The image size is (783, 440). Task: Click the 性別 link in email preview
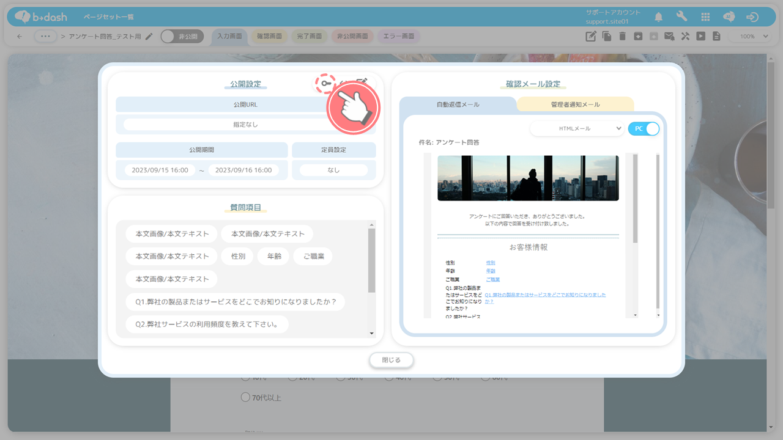[491, 263]
